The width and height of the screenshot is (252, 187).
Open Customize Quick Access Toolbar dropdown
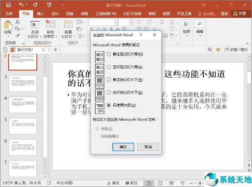click(x=62, y=5)
